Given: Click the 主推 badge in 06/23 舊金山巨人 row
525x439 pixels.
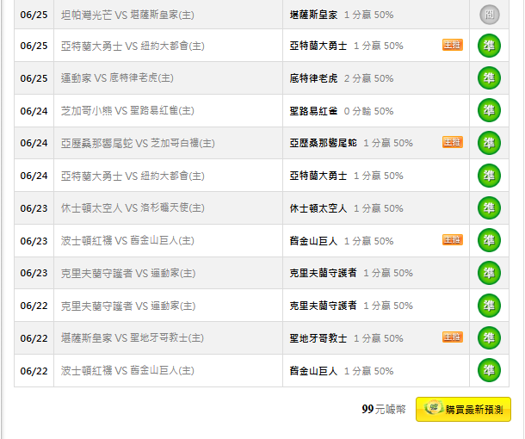Looking at the screenshot, I should click(x=453, y=240).
